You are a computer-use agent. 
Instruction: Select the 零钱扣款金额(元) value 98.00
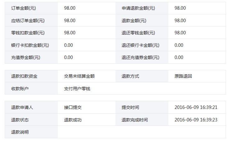(x=70, y=33)
